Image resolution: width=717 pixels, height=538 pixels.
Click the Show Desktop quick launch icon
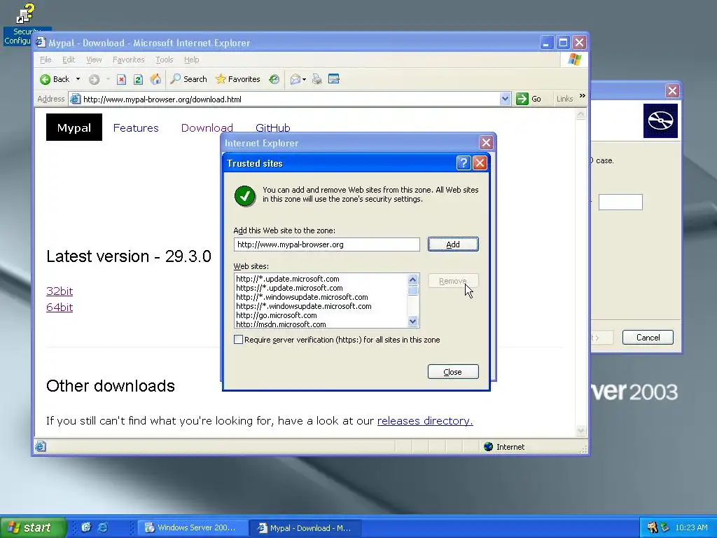pos(86,527)
